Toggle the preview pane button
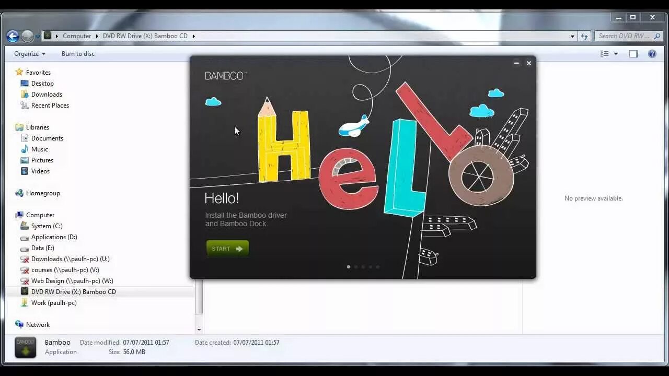Viewport: 669px width, 376px height. coord(633,54)
